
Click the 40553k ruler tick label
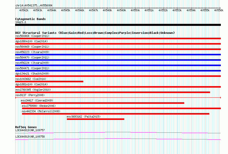tap(177, 10)
